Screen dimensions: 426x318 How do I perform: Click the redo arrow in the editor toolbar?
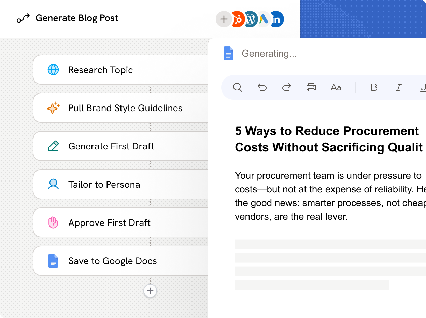pos(287,87)
